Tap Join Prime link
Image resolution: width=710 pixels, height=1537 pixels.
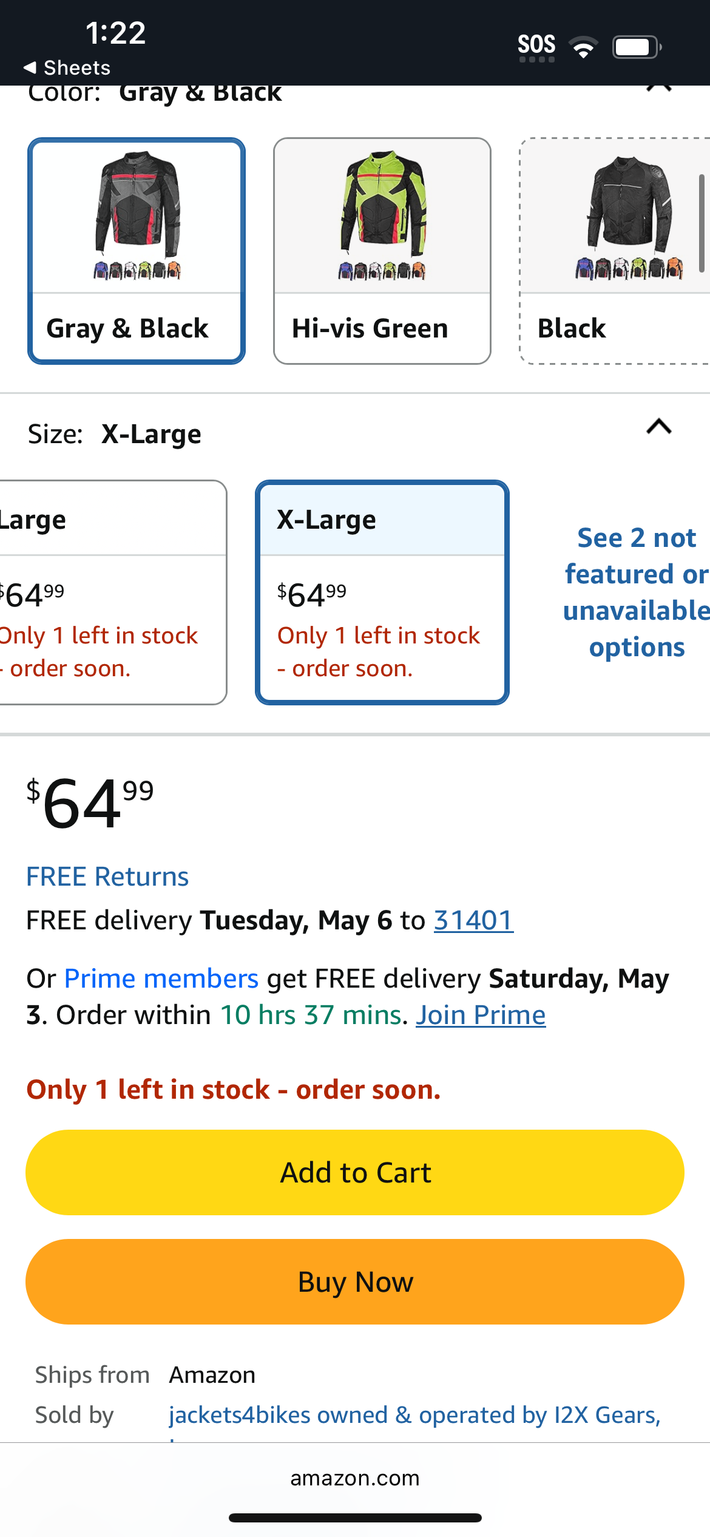coord(481,1015)
